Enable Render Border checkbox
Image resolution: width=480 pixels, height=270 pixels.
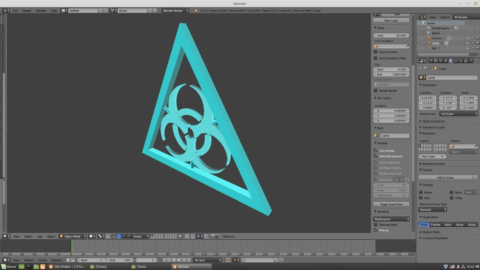click(x=375, y=91)
